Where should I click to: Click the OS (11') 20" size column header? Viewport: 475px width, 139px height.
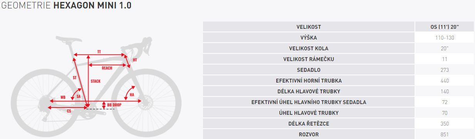click(x=445, y=27)
